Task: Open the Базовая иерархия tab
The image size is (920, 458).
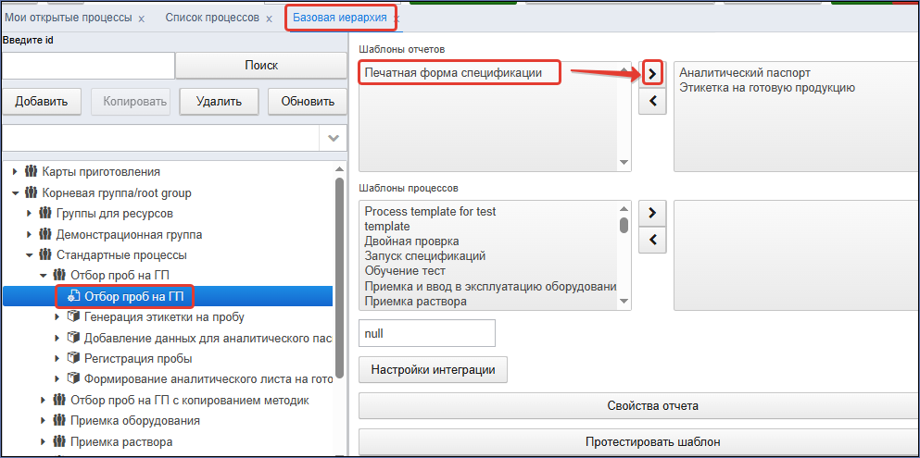Action: [x=340, y=18]
